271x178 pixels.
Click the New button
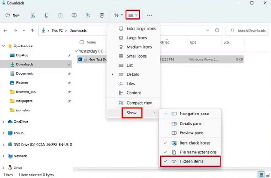coord(13,15)
